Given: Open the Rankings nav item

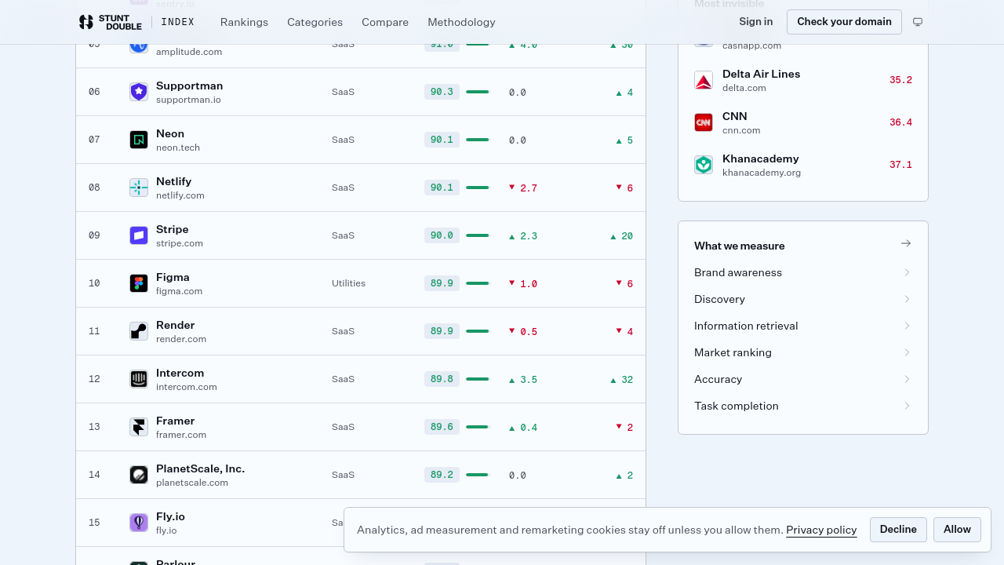Looking at the screenshot, I should tap(244, 22).
